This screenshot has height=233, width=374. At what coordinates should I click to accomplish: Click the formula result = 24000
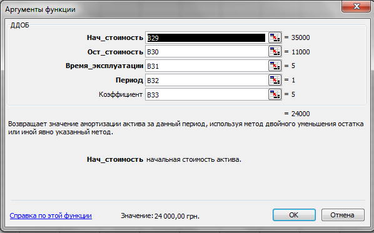pos(297,114)
